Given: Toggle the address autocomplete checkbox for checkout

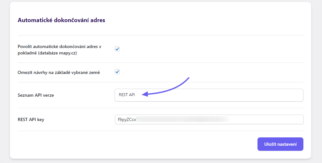Looking at the screenshot, I should click(x=117, y=49).
